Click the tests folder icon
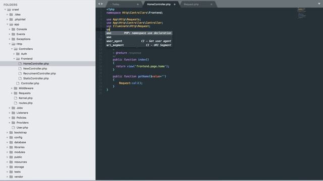Screen dimensions: 323x181 point(11,172)
